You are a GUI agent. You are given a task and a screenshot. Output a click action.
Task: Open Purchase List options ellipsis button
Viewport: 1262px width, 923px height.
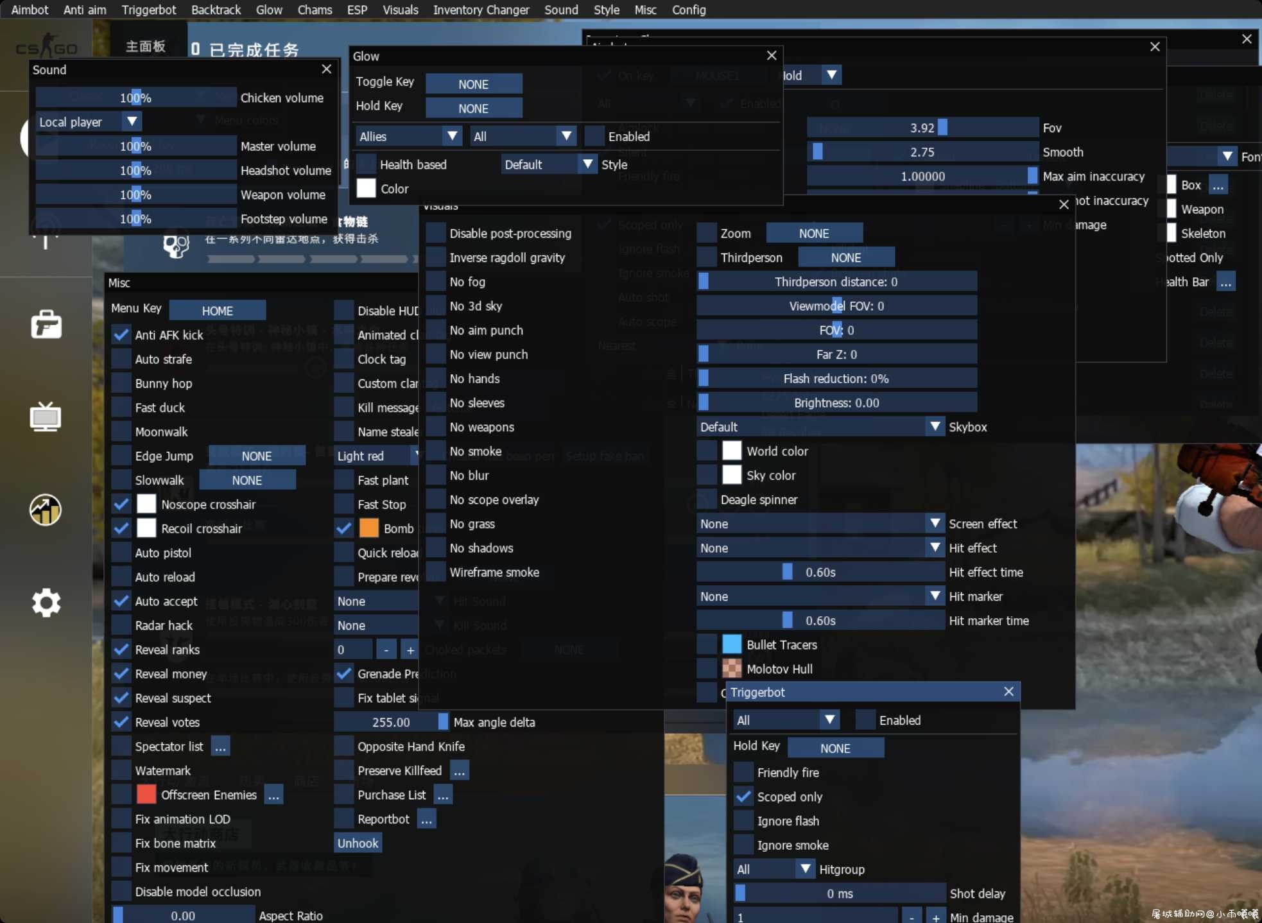coord(443,795)
